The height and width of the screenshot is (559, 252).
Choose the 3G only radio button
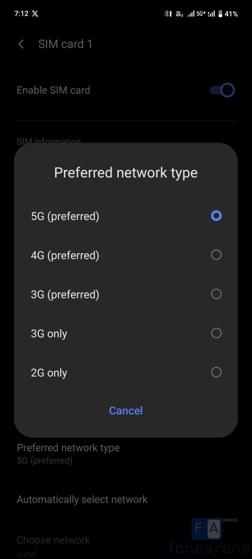pyautogui.click(x=216, y=334)
